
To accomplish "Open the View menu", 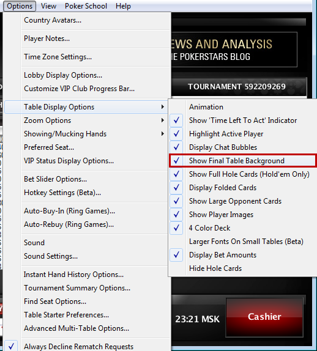I will (48, 6).
